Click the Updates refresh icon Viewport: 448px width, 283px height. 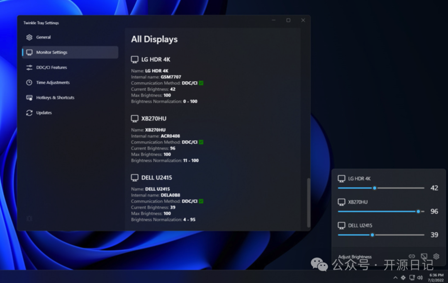pyautogui.click(x=29, y=113)
